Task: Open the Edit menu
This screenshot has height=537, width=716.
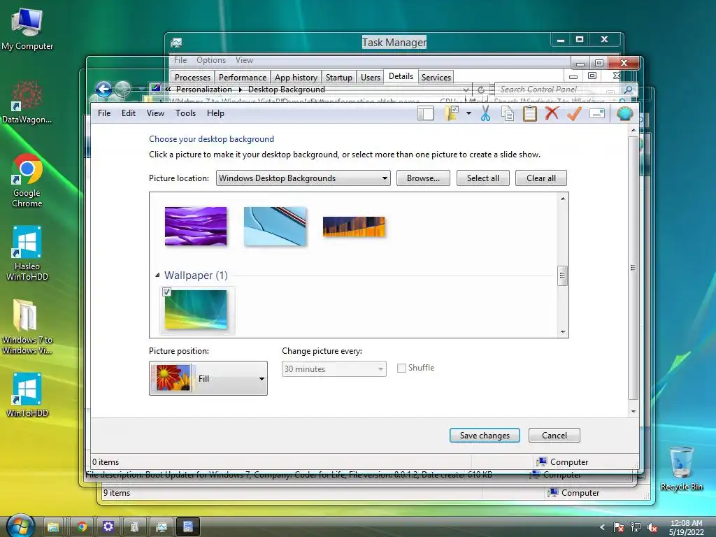Action: click(x=129, y=113)
